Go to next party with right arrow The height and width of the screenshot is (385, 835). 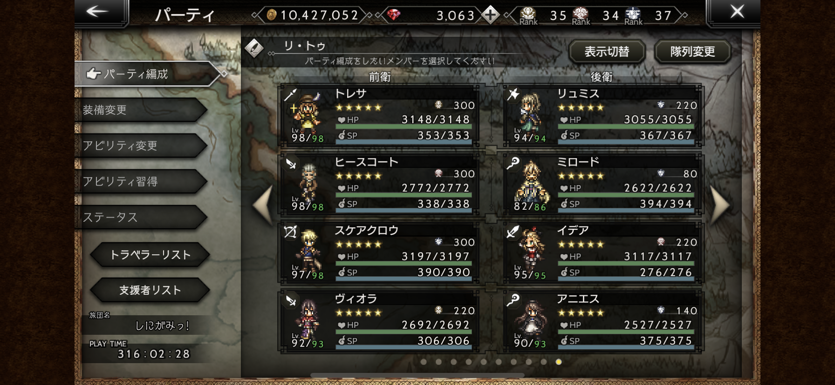coord(720,205)
